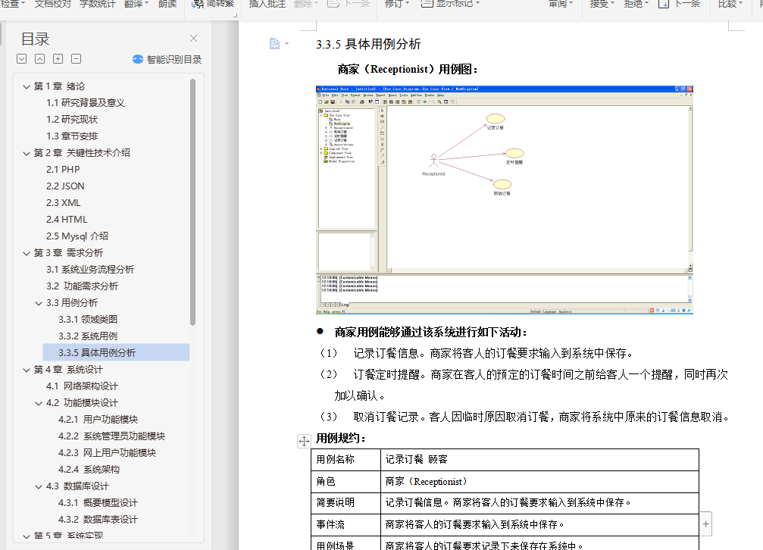Open the 审阅 dropdown in ribbon

[561, 5]
